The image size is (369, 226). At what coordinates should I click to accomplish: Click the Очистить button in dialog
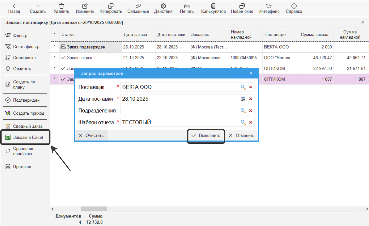pos(91,135)
